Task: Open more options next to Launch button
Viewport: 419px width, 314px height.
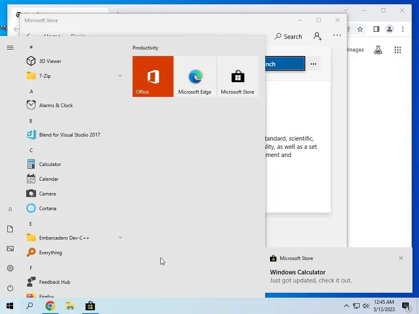Action: coord(313,64)
